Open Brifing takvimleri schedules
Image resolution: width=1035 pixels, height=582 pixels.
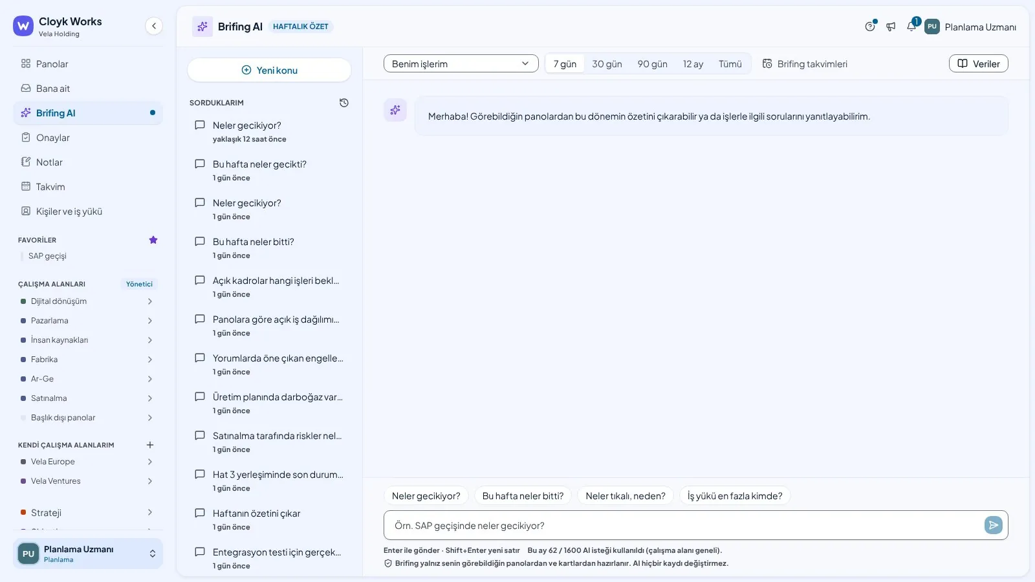pyautogui.click(x=805, y=64)
